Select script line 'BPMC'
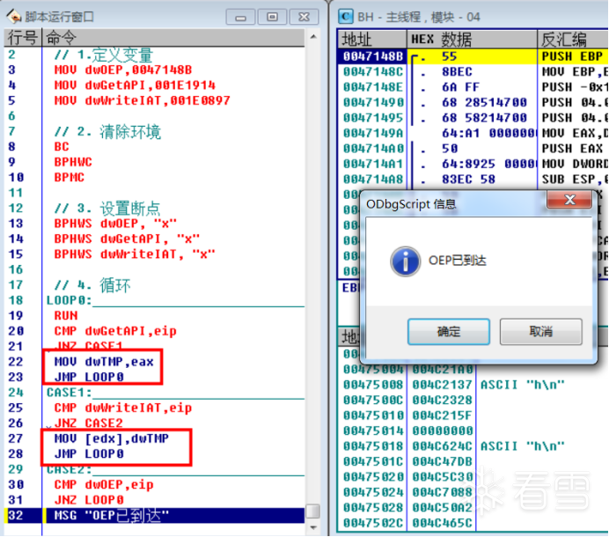 tap(70, 178)
